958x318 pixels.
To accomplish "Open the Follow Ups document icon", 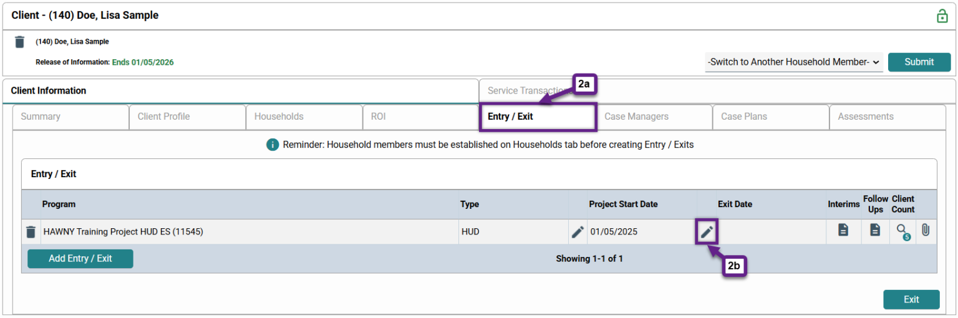I will pos(875,230).
